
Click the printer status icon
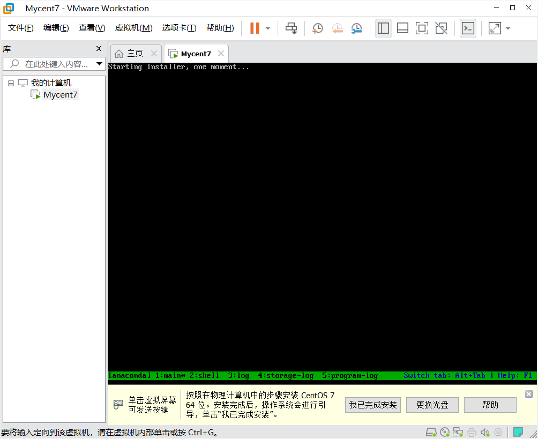tap(472, 433)
